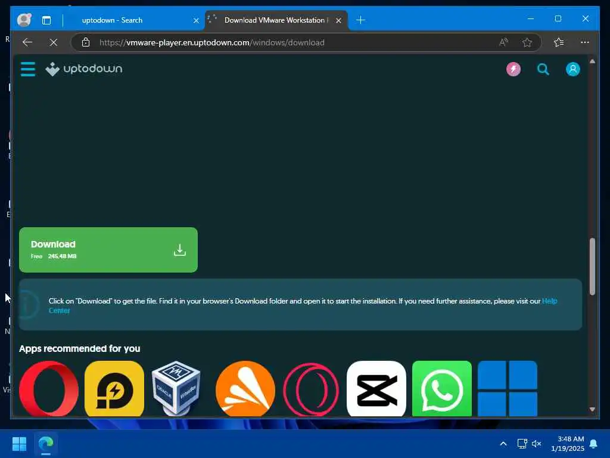Viewport: 610px width, 458px height.
Task: Open the LDPlayer yellow app icon
Action: point(114,389)
